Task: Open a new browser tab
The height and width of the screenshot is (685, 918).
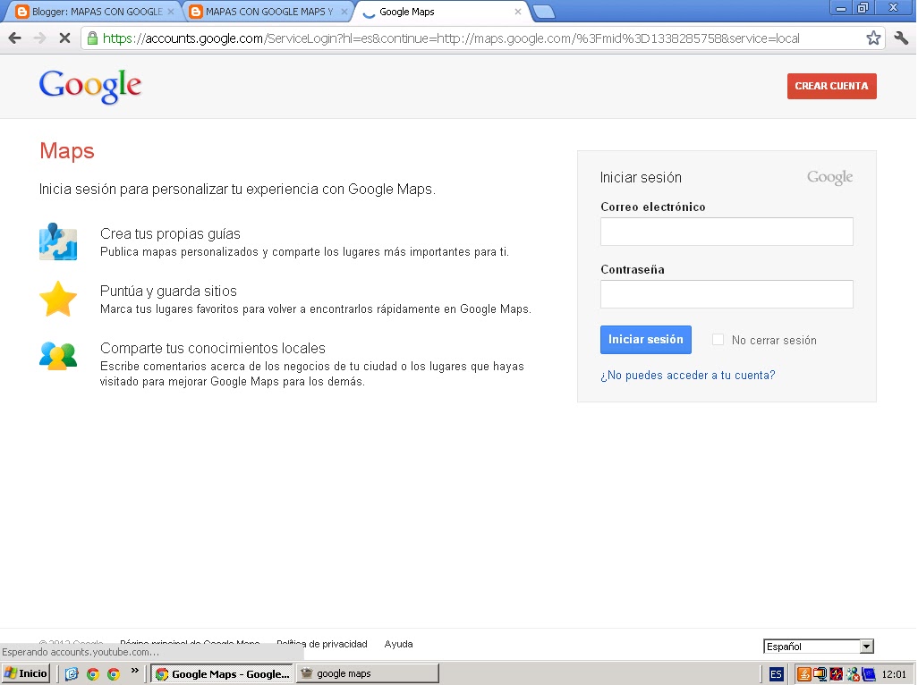Action: (x=544, y=12)
